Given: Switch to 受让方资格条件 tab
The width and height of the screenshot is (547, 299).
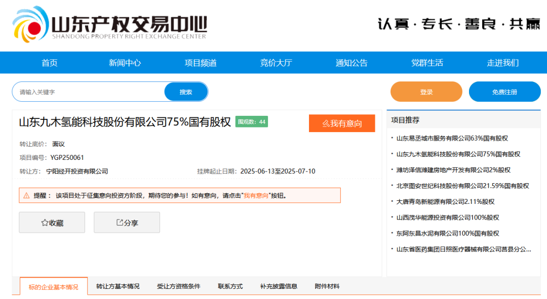Looking at the screenshot, I should point(179,286).
